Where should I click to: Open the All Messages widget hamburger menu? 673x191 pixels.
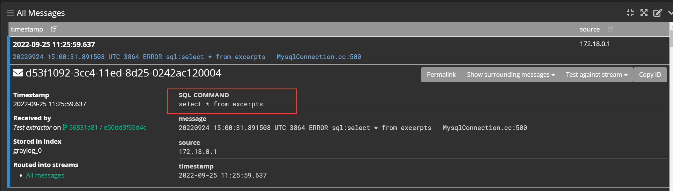[x=10, y=13]
